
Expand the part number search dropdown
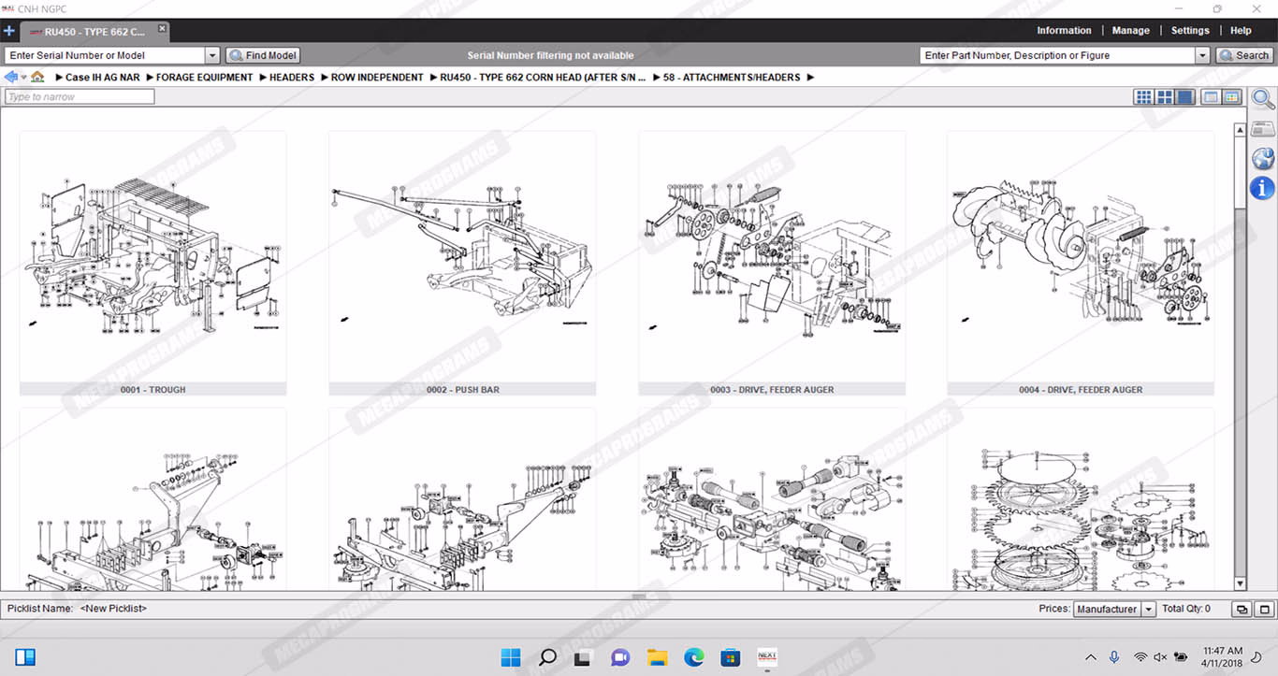coord(1202,56)
